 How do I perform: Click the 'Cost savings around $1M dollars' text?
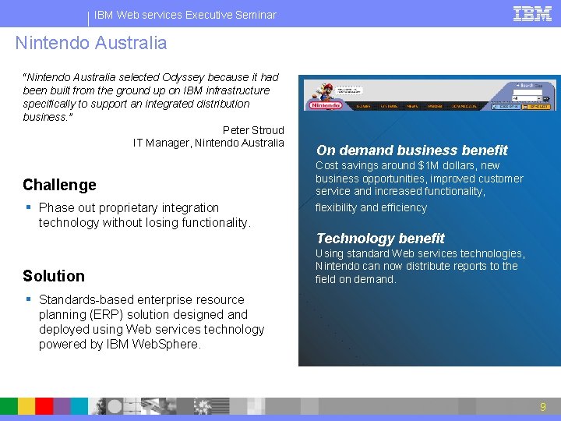point(395,165)
